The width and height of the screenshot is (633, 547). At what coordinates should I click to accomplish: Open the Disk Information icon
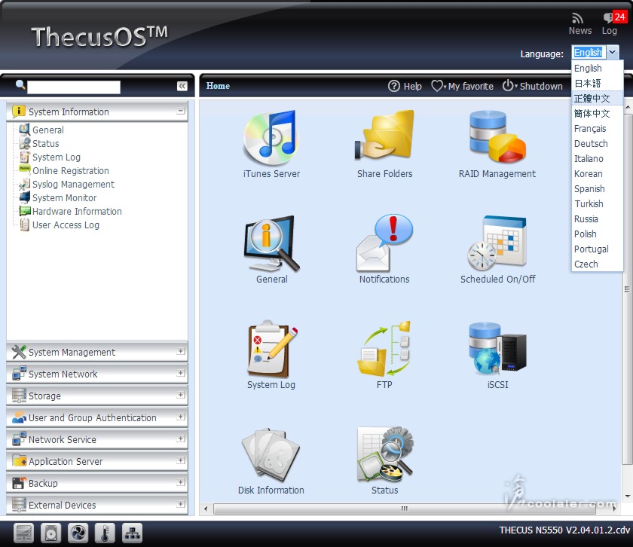tap(271, 455)
